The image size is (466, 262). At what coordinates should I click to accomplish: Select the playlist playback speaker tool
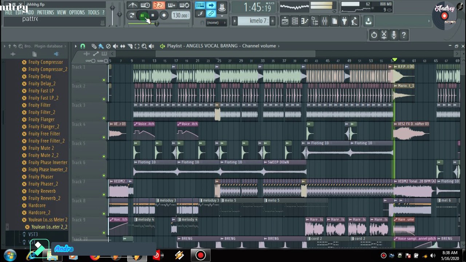151,46
